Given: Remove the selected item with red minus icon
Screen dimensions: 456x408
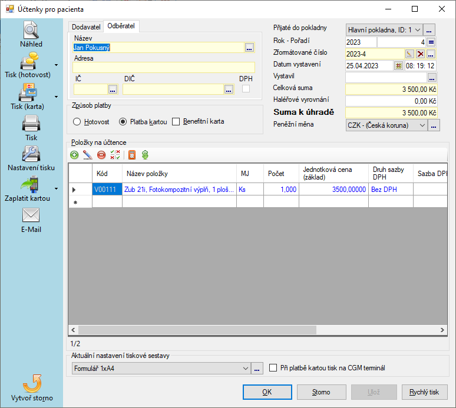Looking at the screenshot, I should 101,155.
